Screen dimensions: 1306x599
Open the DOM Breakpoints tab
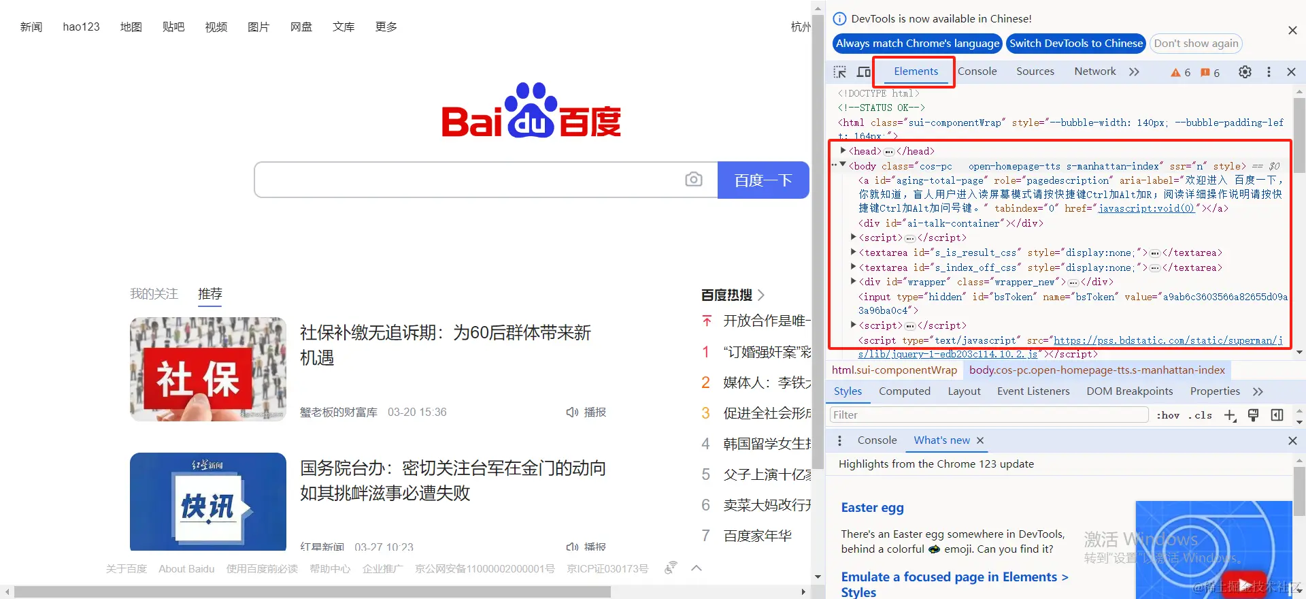(x=1129, y=391)
